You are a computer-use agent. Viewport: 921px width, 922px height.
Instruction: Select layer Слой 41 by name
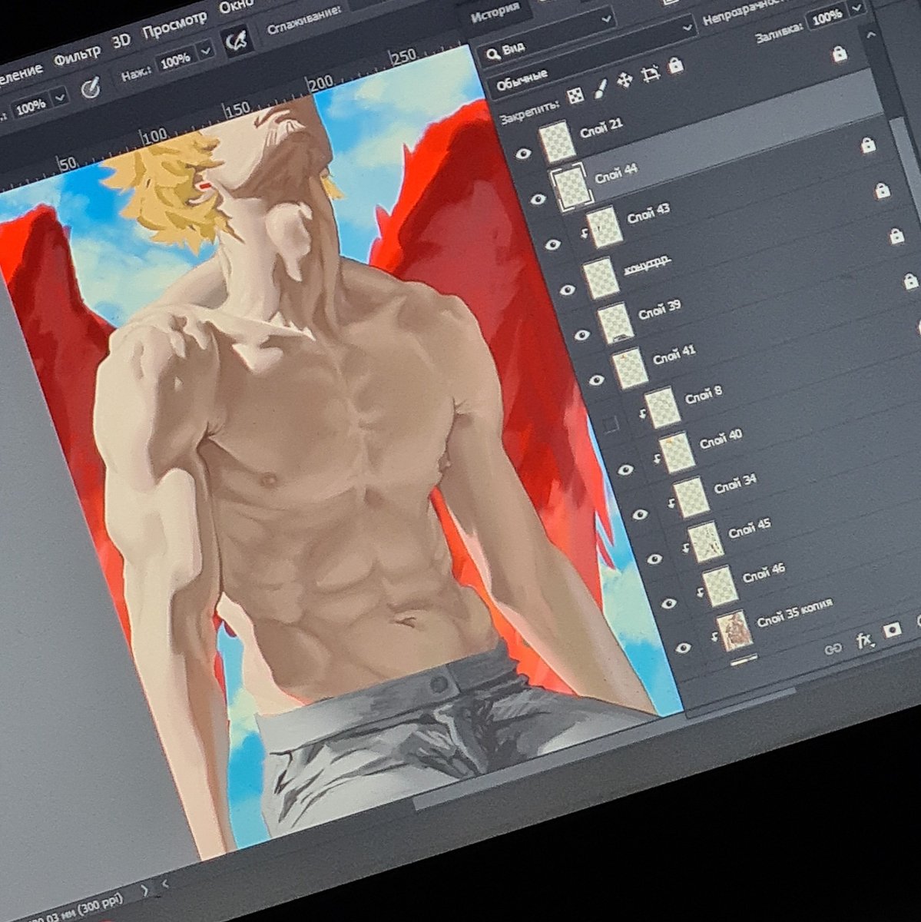click(674, 354)
